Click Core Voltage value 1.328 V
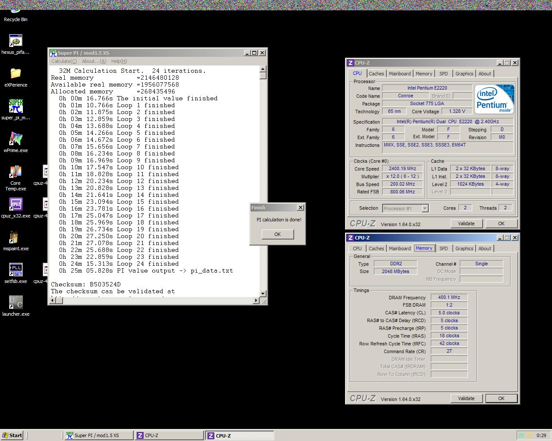Image resolution: width=552 pixels, height=441 pixels. pos(457,111)
